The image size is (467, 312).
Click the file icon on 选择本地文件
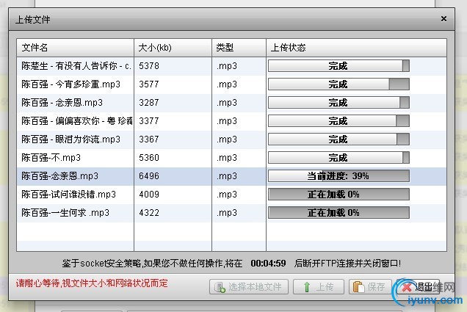pyautogui.click(x=220, y=287)
